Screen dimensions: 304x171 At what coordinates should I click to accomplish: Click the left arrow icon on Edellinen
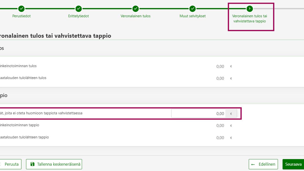click(253, 164)
